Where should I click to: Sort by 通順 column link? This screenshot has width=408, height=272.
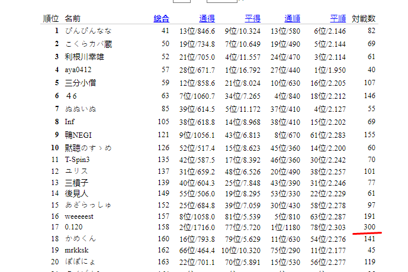(292, 19)
